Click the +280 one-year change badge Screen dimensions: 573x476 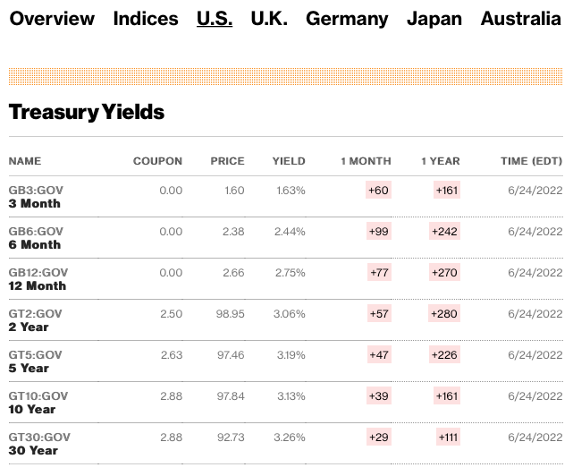click(x=445, y=314)
